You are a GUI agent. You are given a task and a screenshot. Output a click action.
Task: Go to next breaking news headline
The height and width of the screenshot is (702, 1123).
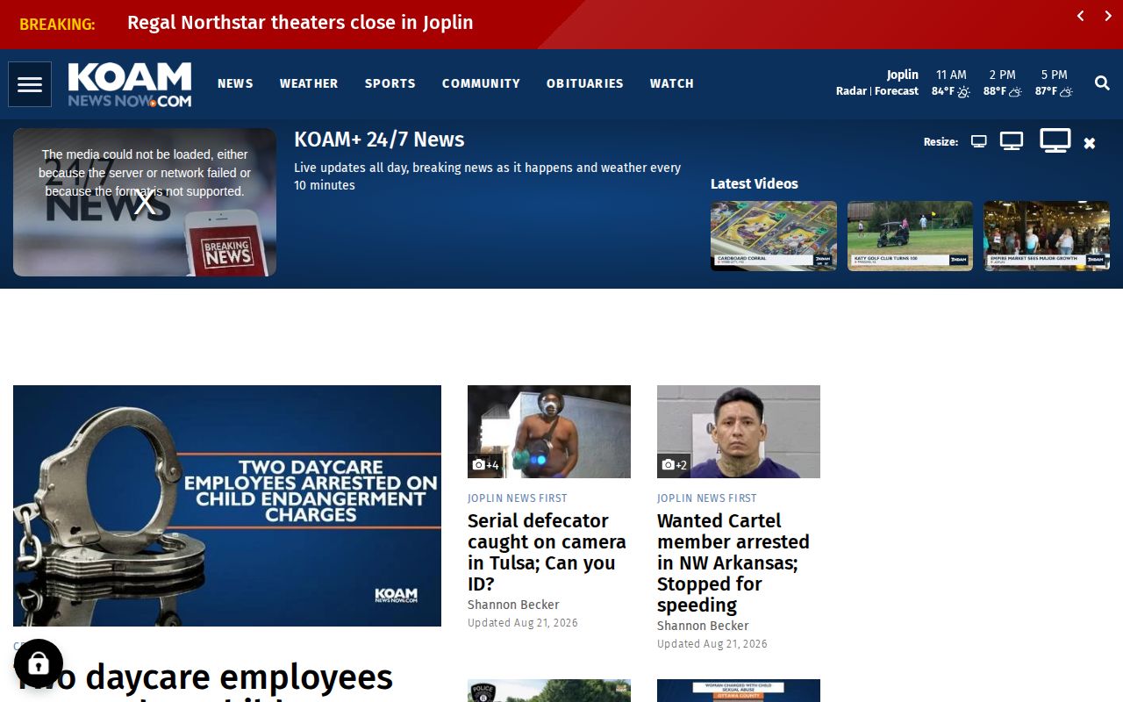pyautogui.click(x=1108, y=16)
